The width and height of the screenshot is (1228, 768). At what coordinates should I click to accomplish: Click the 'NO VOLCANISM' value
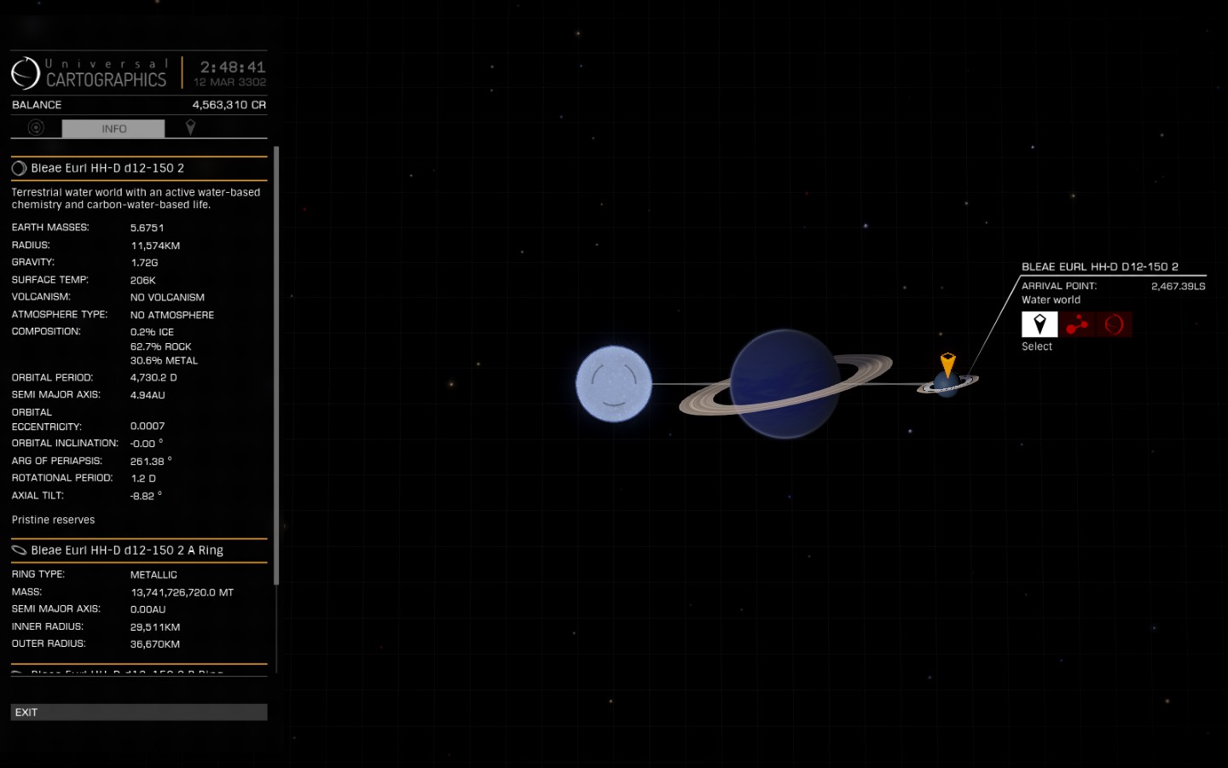tap(167, 298)
